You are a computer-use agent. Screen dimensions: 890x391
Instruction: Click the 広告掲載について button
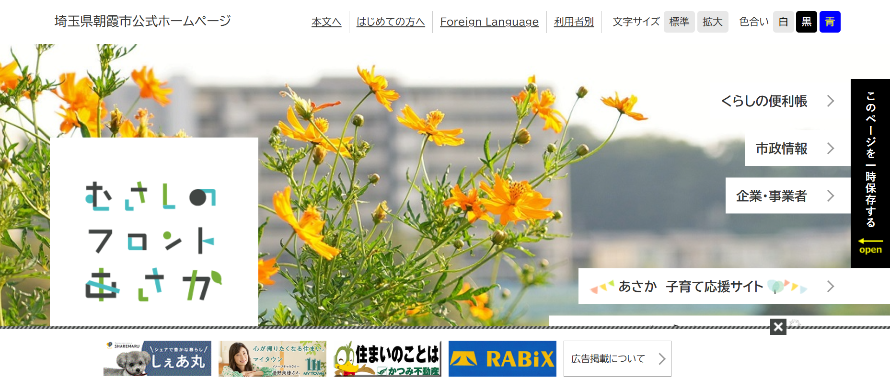point(617,358)
